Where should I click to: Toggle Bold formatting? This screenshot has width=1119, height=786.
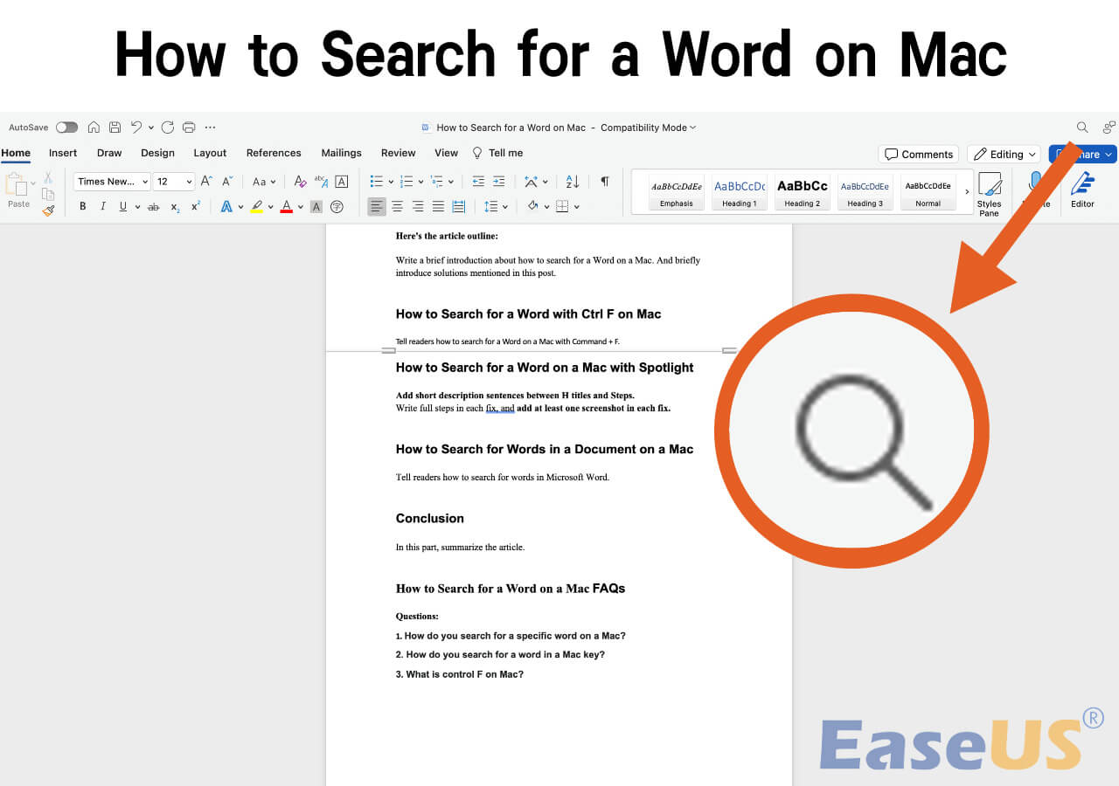click(x=83, y=207)
